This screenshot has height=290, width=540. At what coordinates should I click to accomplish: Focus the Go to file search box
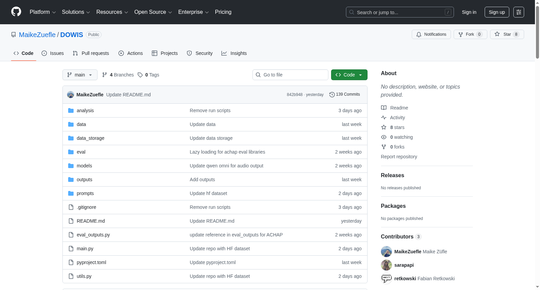[290, 75]
